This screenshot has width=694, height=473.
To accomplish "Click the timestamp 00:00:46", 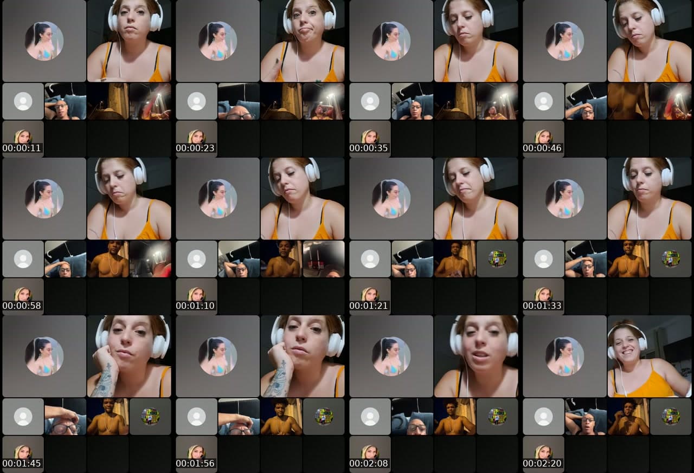I will pos(542,148).
